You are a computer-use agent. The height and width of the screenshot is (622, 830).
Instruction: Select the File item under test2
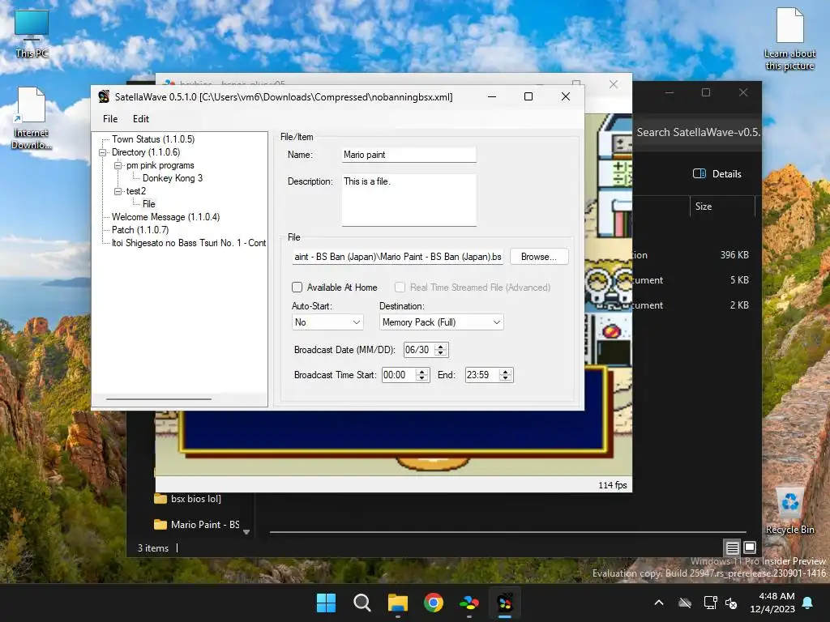(x=149, y=204)
